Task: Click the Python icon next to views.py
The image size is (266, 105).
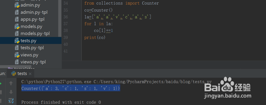Action: pyautogui.click(x=17, y=55)
